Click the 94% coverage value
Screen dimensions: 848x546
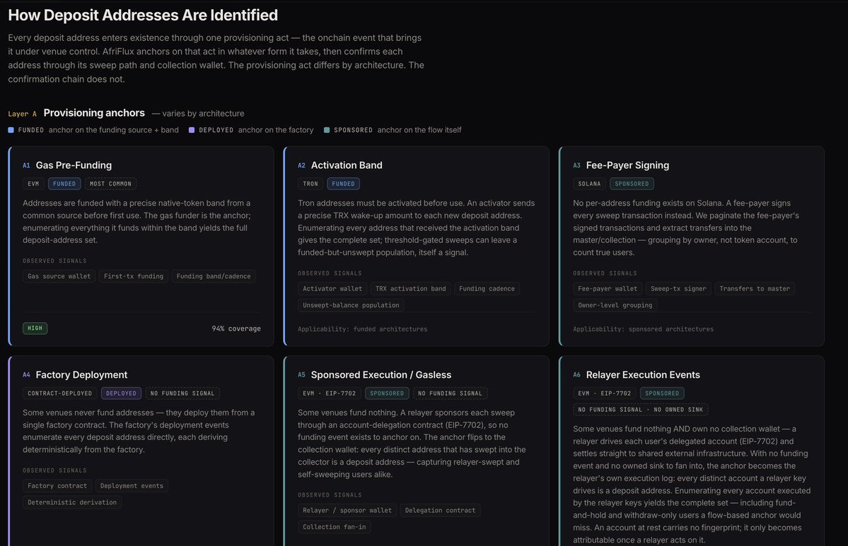236,328
